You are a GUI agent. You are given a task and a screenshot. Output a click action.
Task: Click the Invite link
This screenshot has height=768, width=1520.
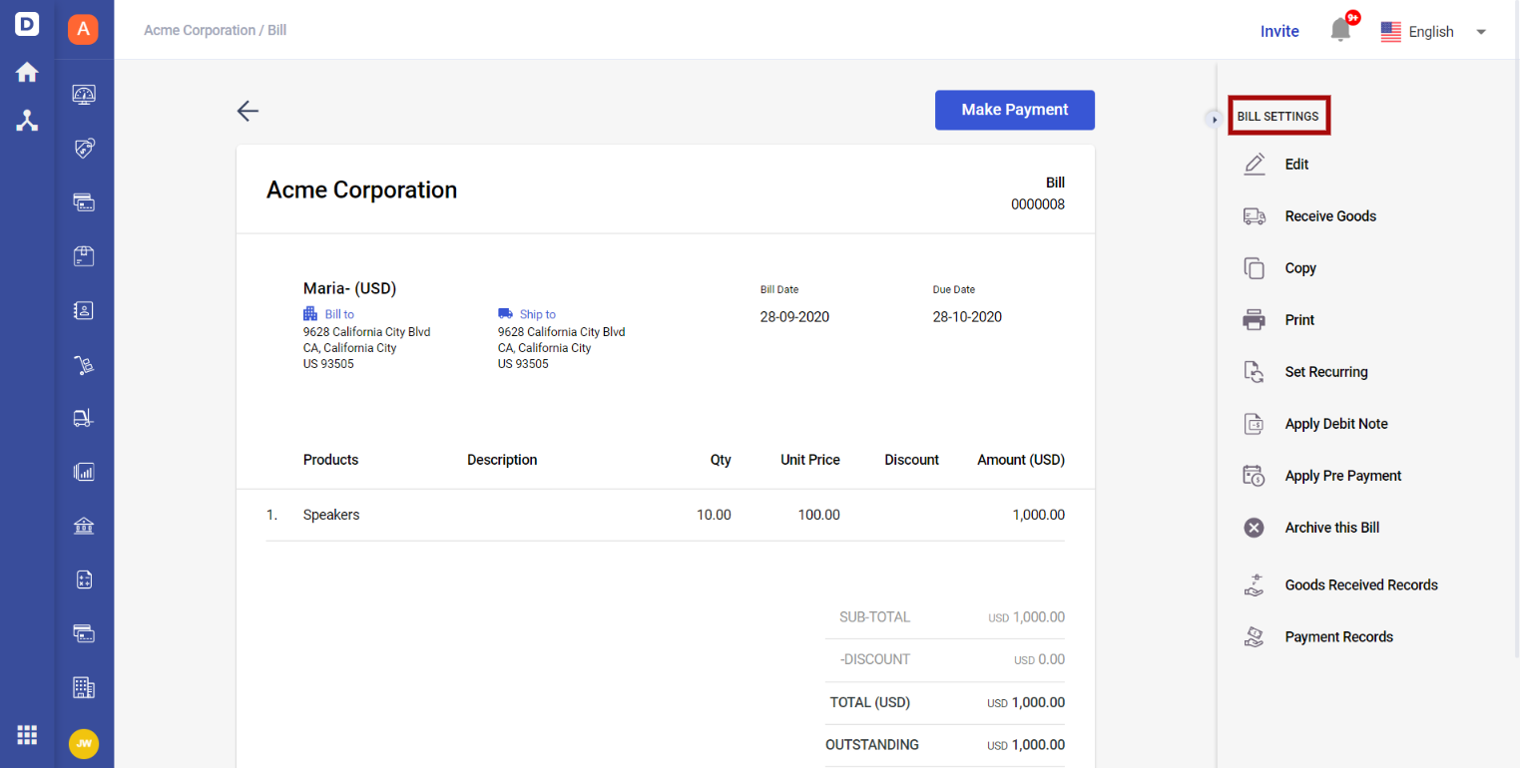point(1279,32)
